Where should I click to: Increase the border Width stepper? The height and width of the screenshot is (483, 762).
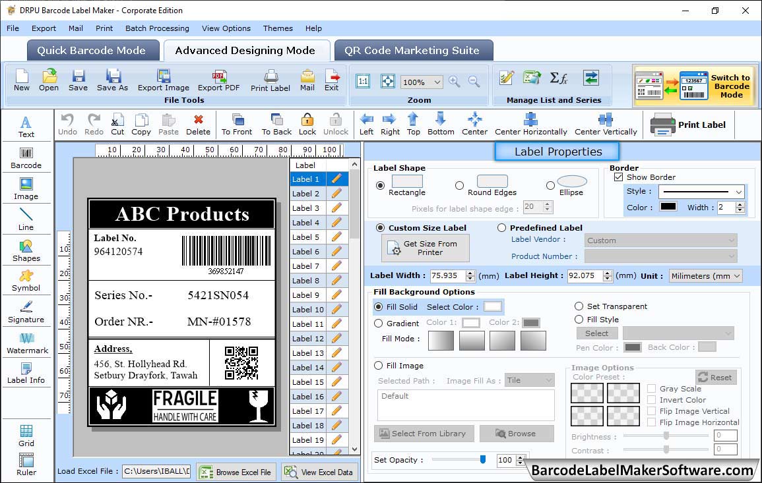tap(740, 204)
